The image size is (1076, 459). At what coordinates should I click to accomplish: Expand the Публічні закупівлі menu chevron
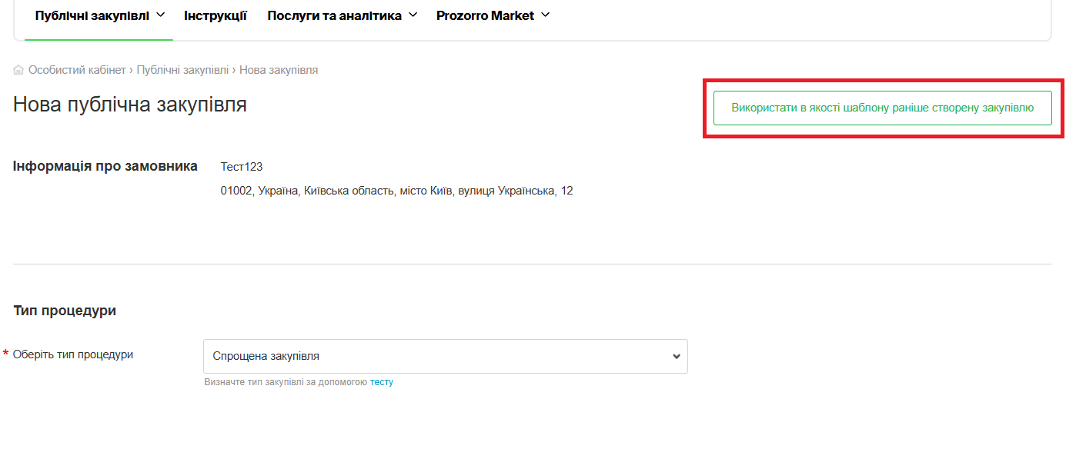tap(161, 15)
